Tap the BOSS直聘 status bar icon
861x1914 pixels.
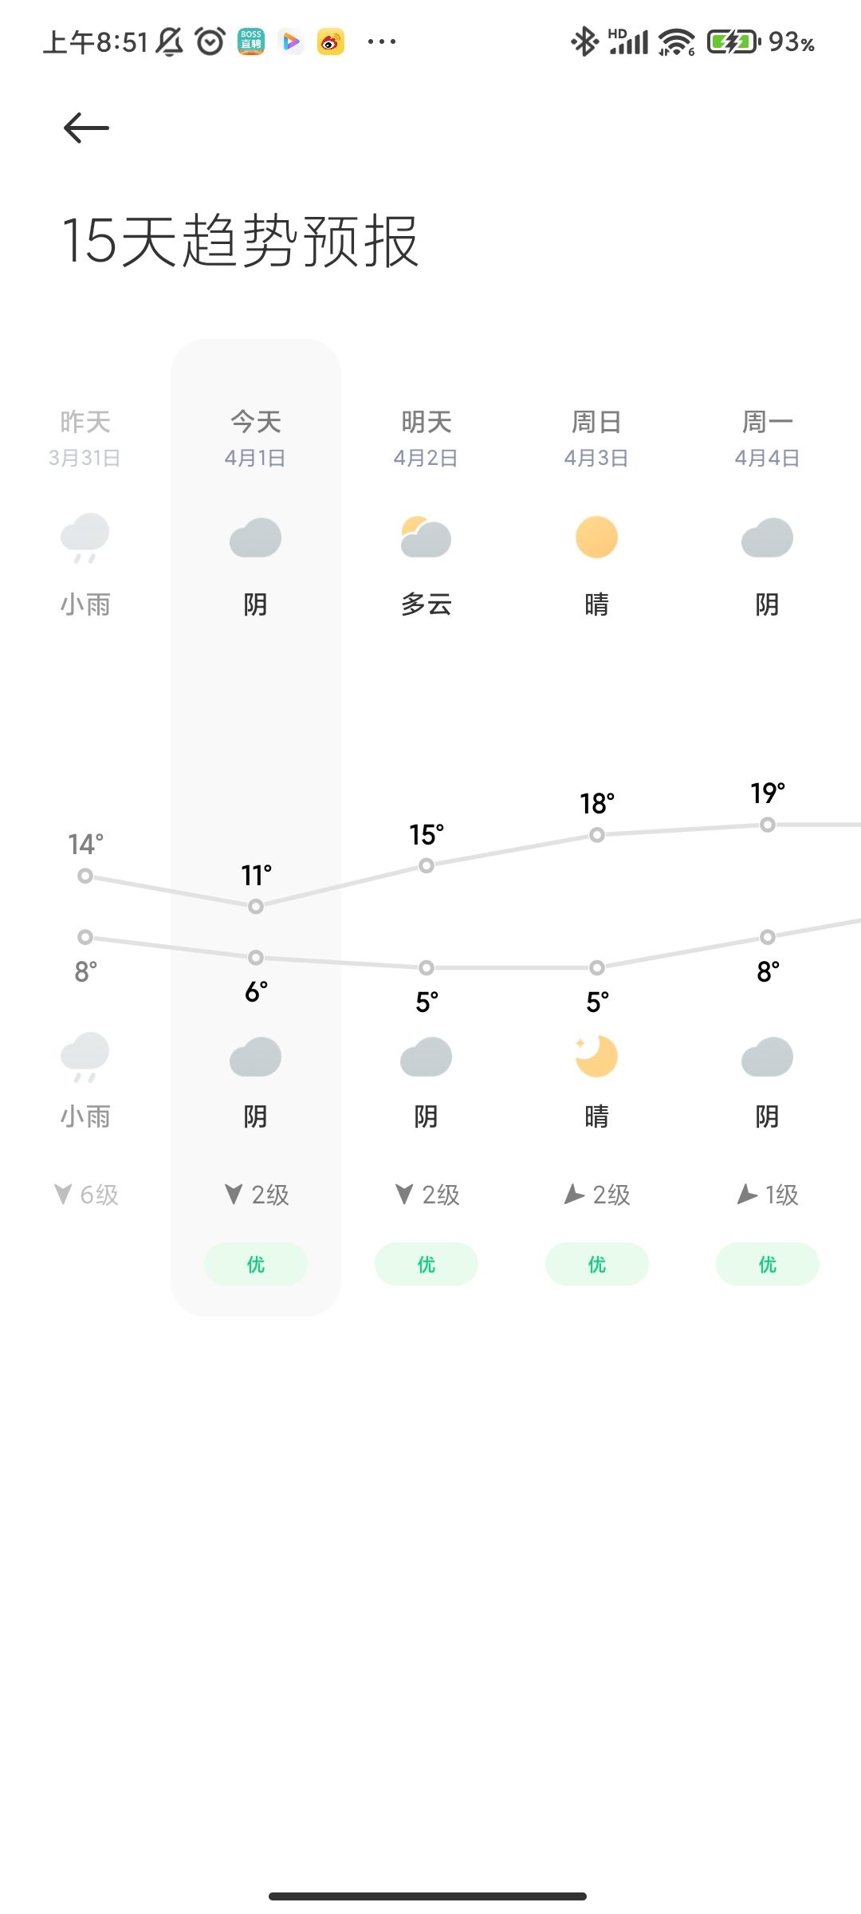click(251, 41)
